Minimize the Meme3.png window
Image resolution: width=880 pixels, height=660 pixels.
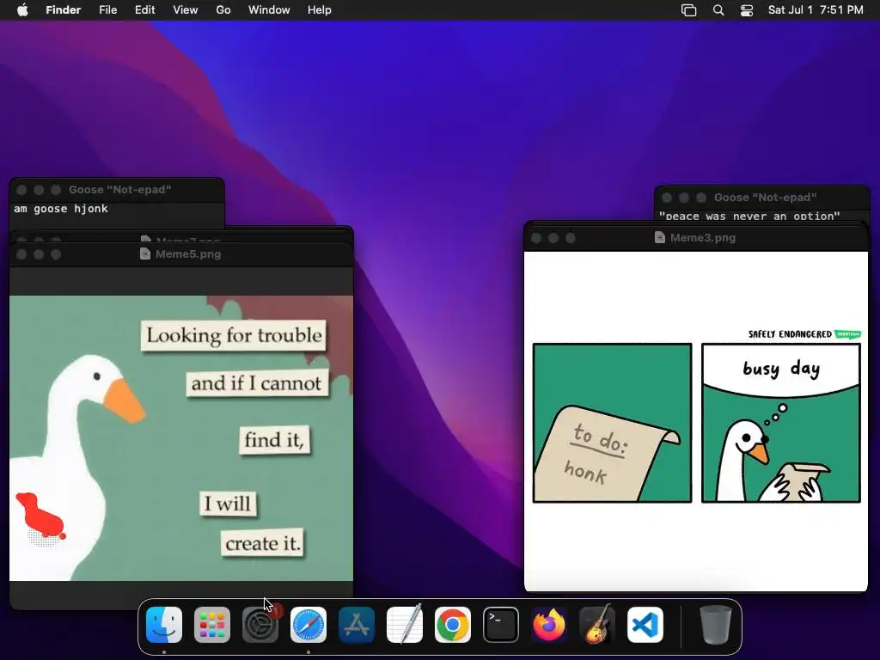pyautogui.click(x=553, y=238)
